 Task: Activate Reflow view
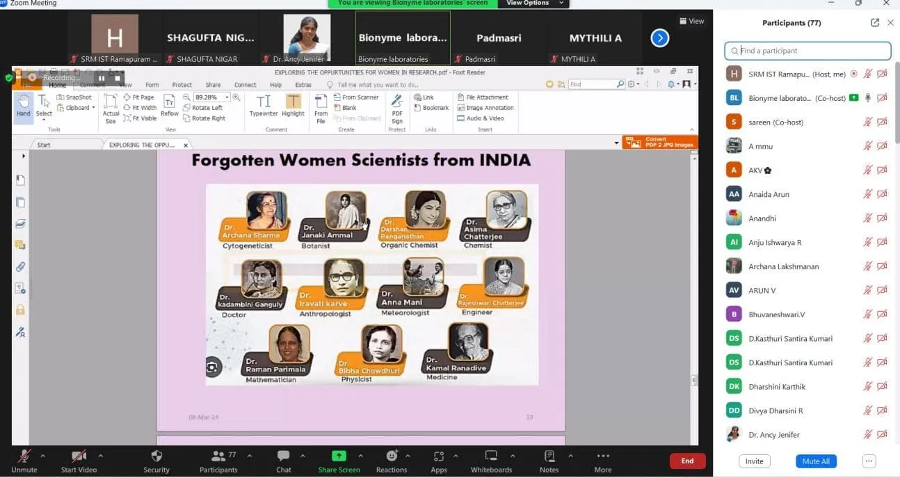(x=170, y=106)
